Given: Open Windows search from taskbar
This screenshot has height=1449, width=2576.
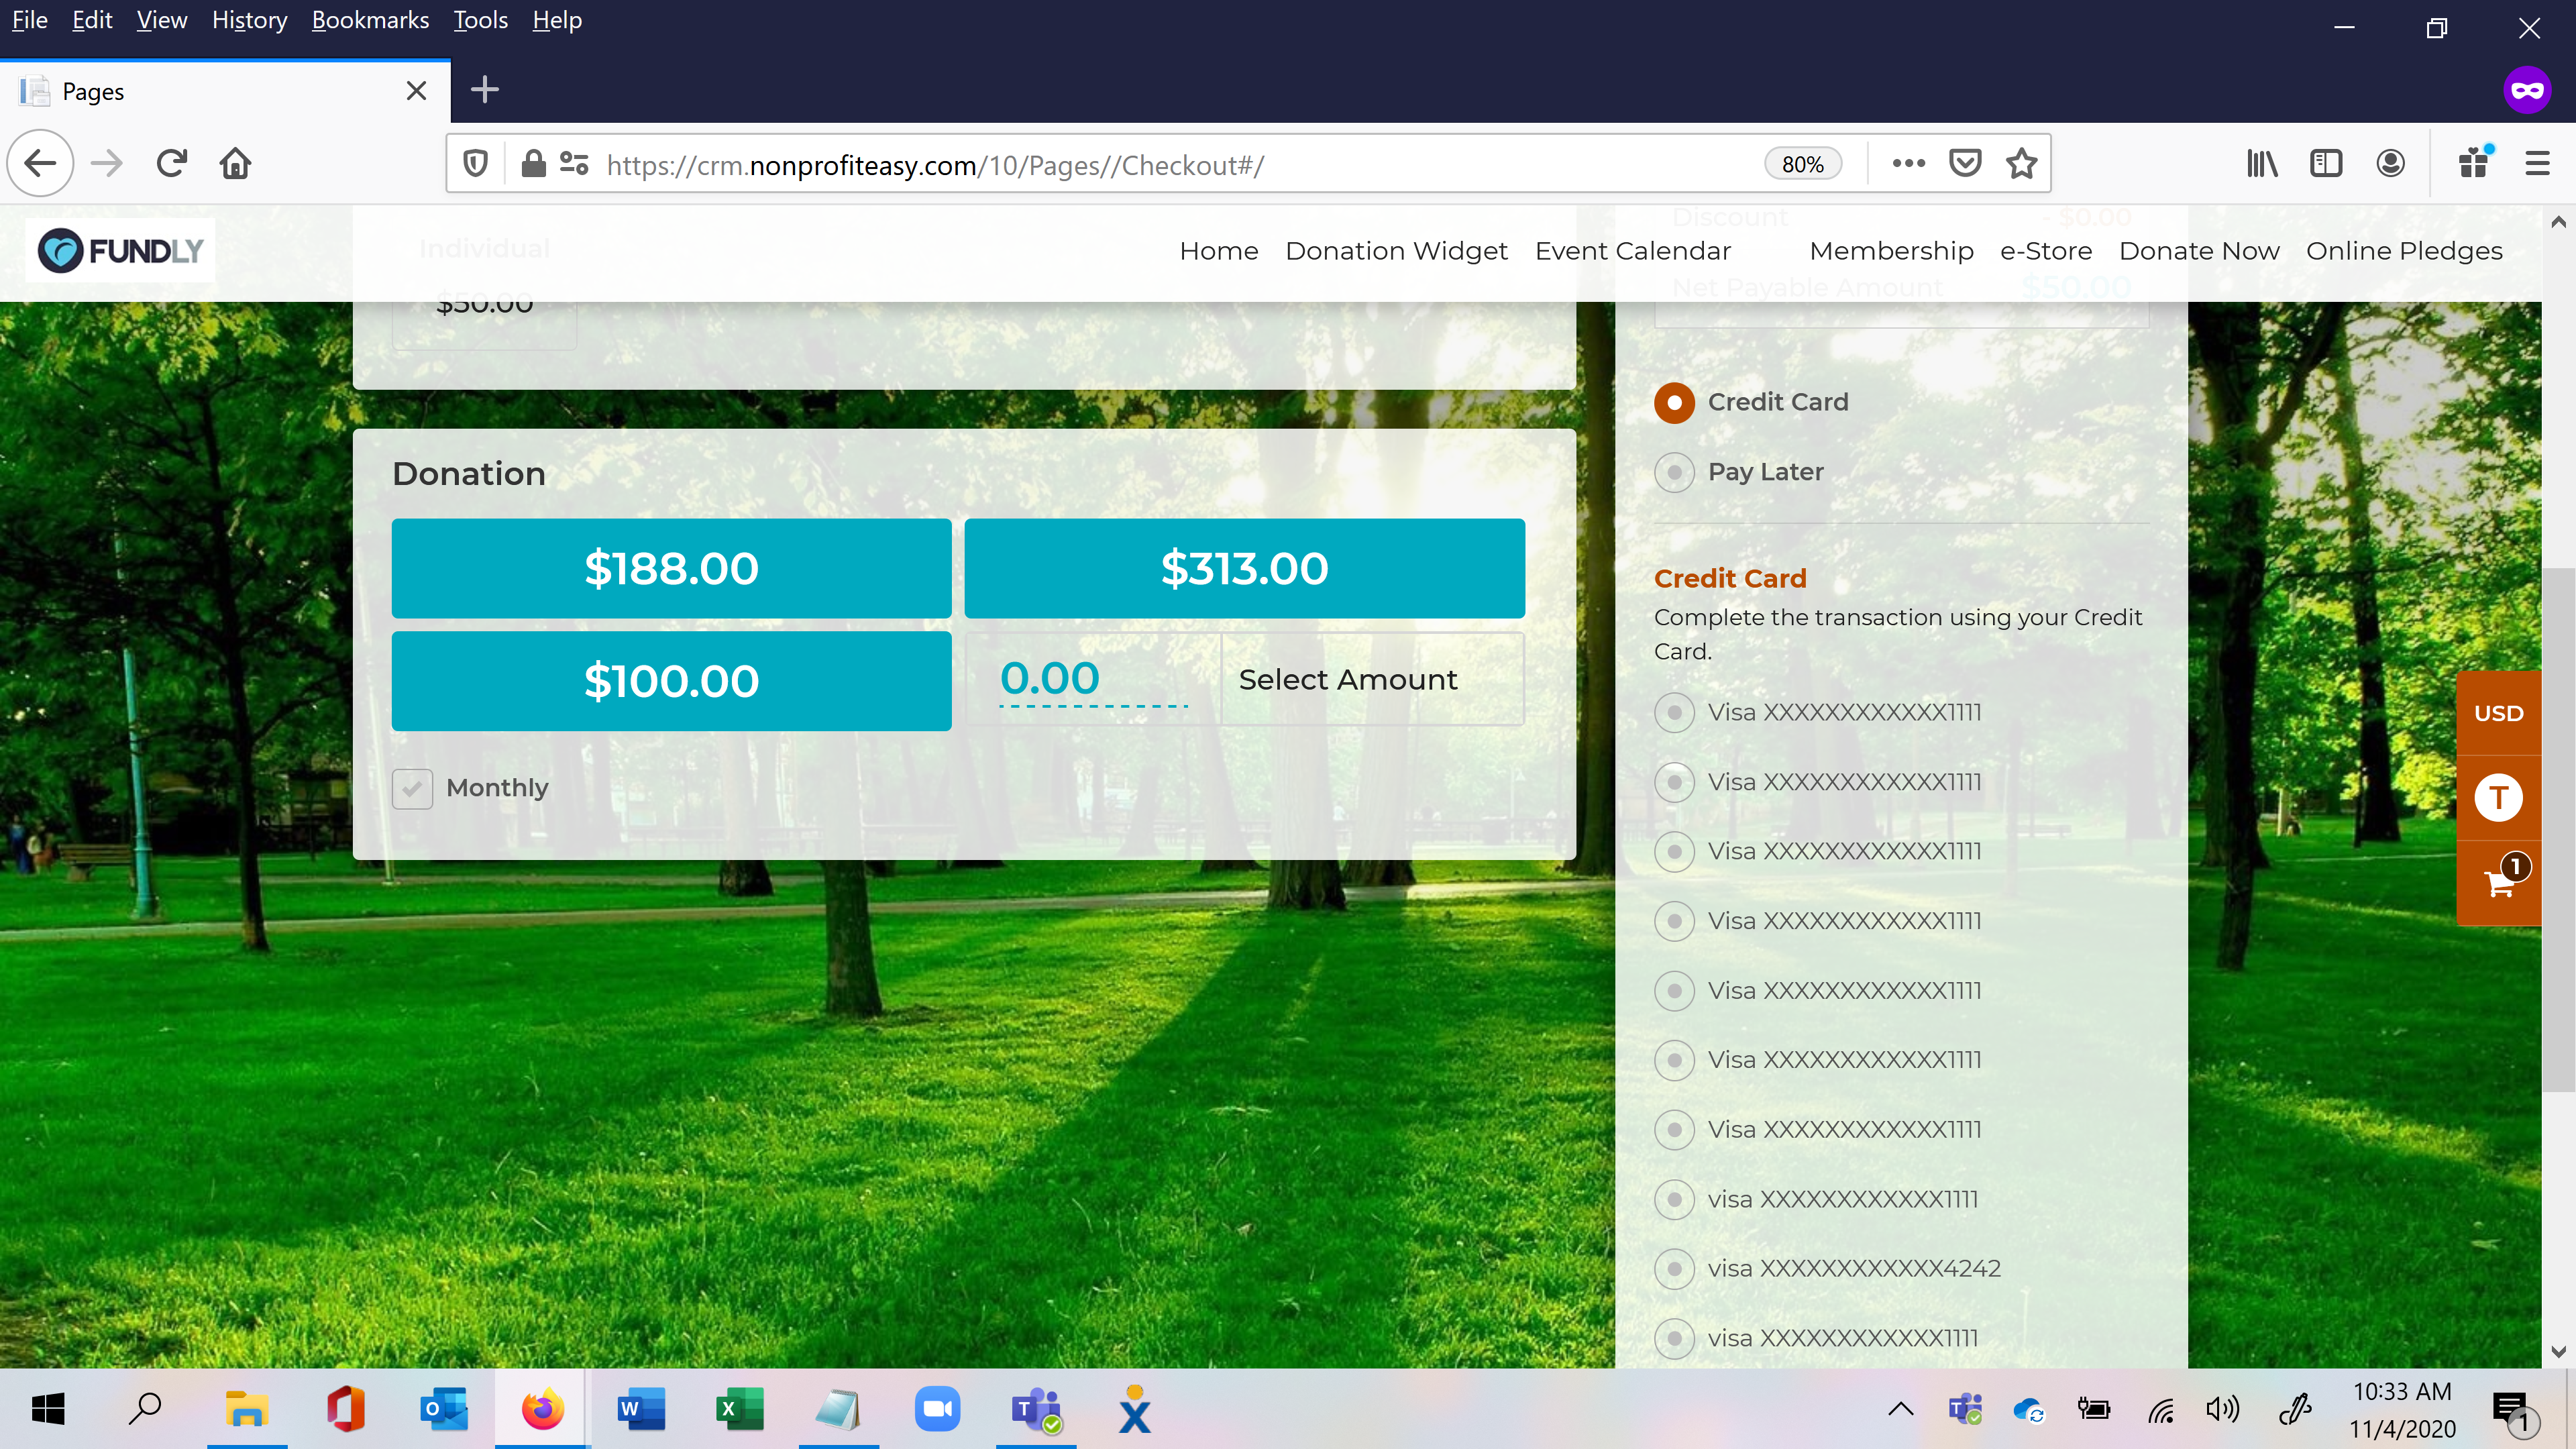Looking at the screenshot, I should coord(146,1409).
